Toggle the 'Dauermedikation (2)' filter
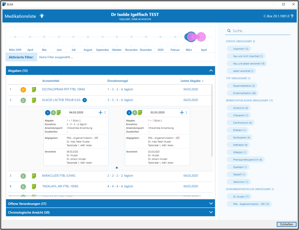The image size is (299, 230). 242,86
